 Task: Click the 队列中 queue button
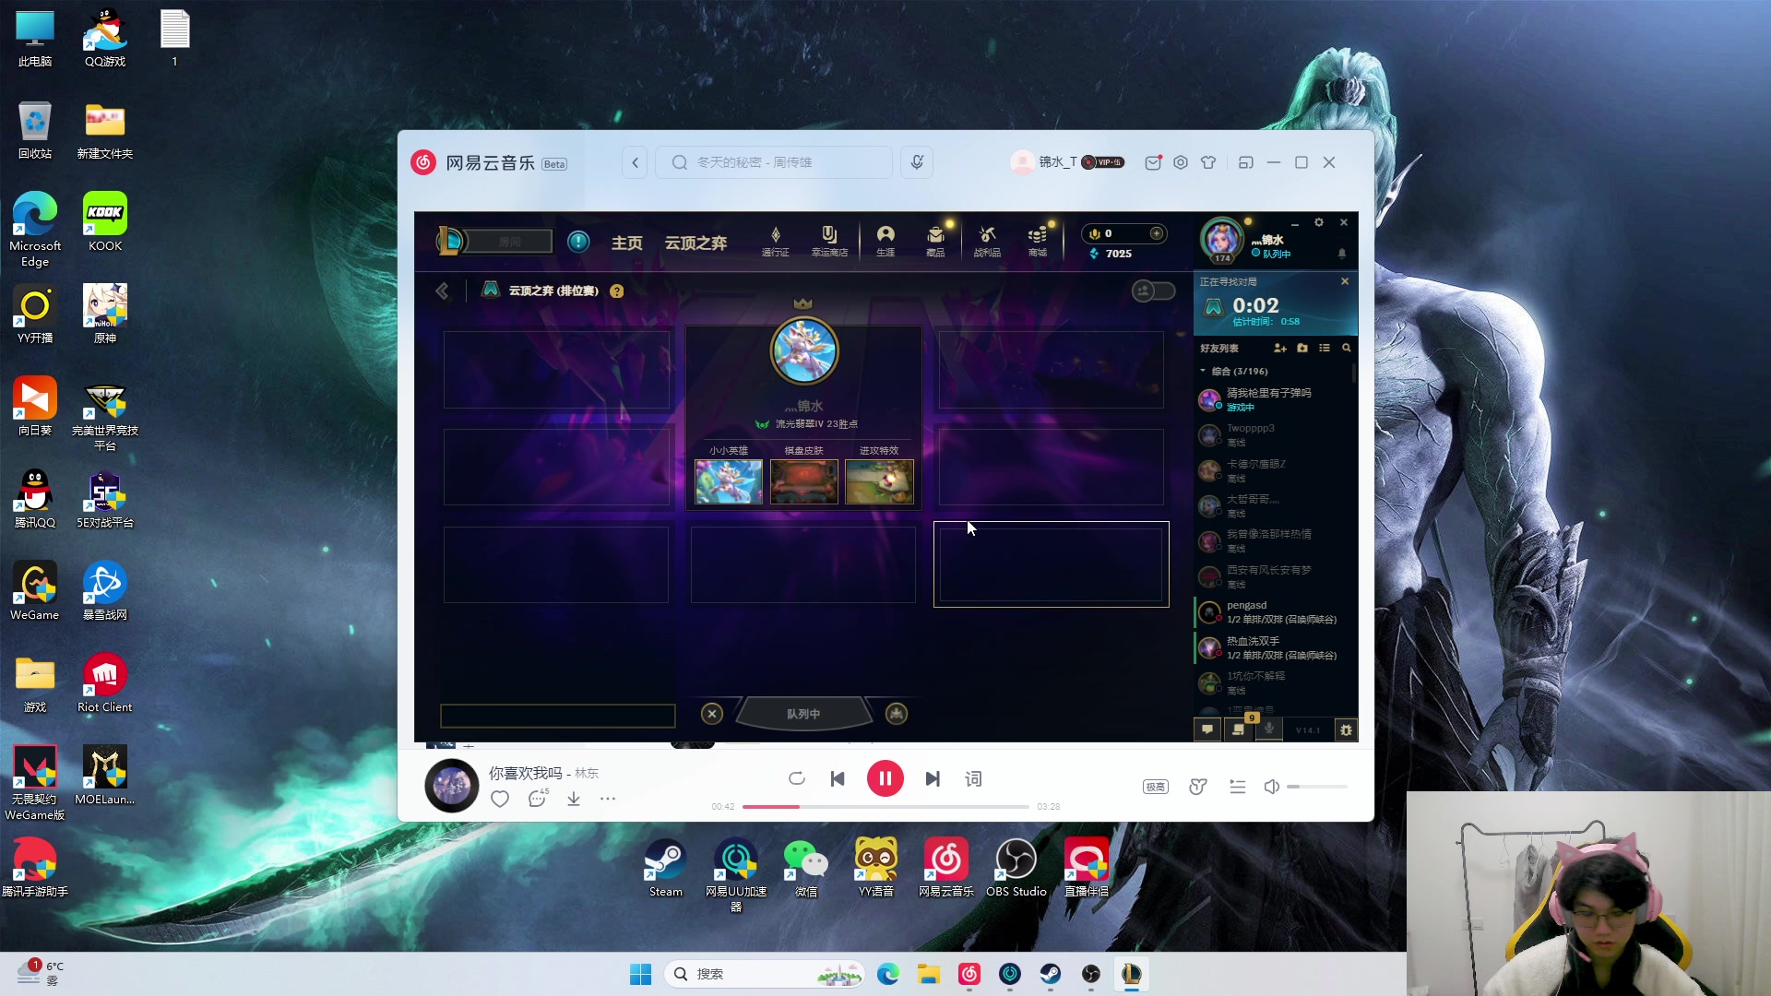802,714
